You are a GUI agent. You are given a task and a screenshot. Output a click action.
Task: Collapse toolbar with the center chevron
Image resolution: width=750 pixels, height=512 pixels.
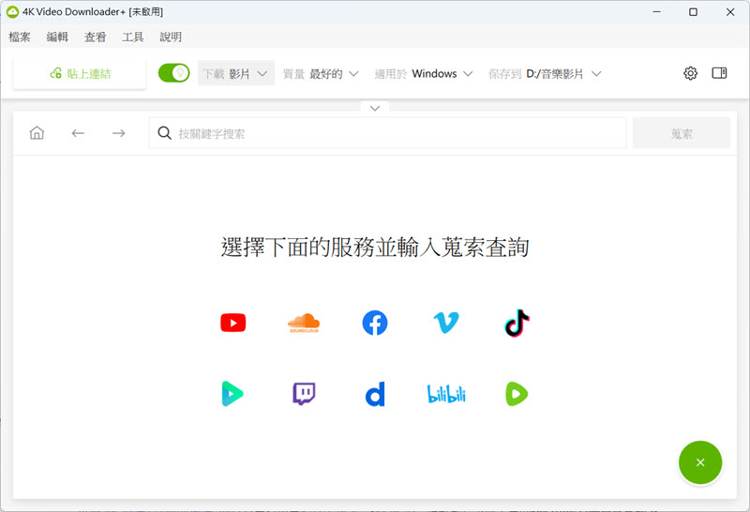(375, 108)
